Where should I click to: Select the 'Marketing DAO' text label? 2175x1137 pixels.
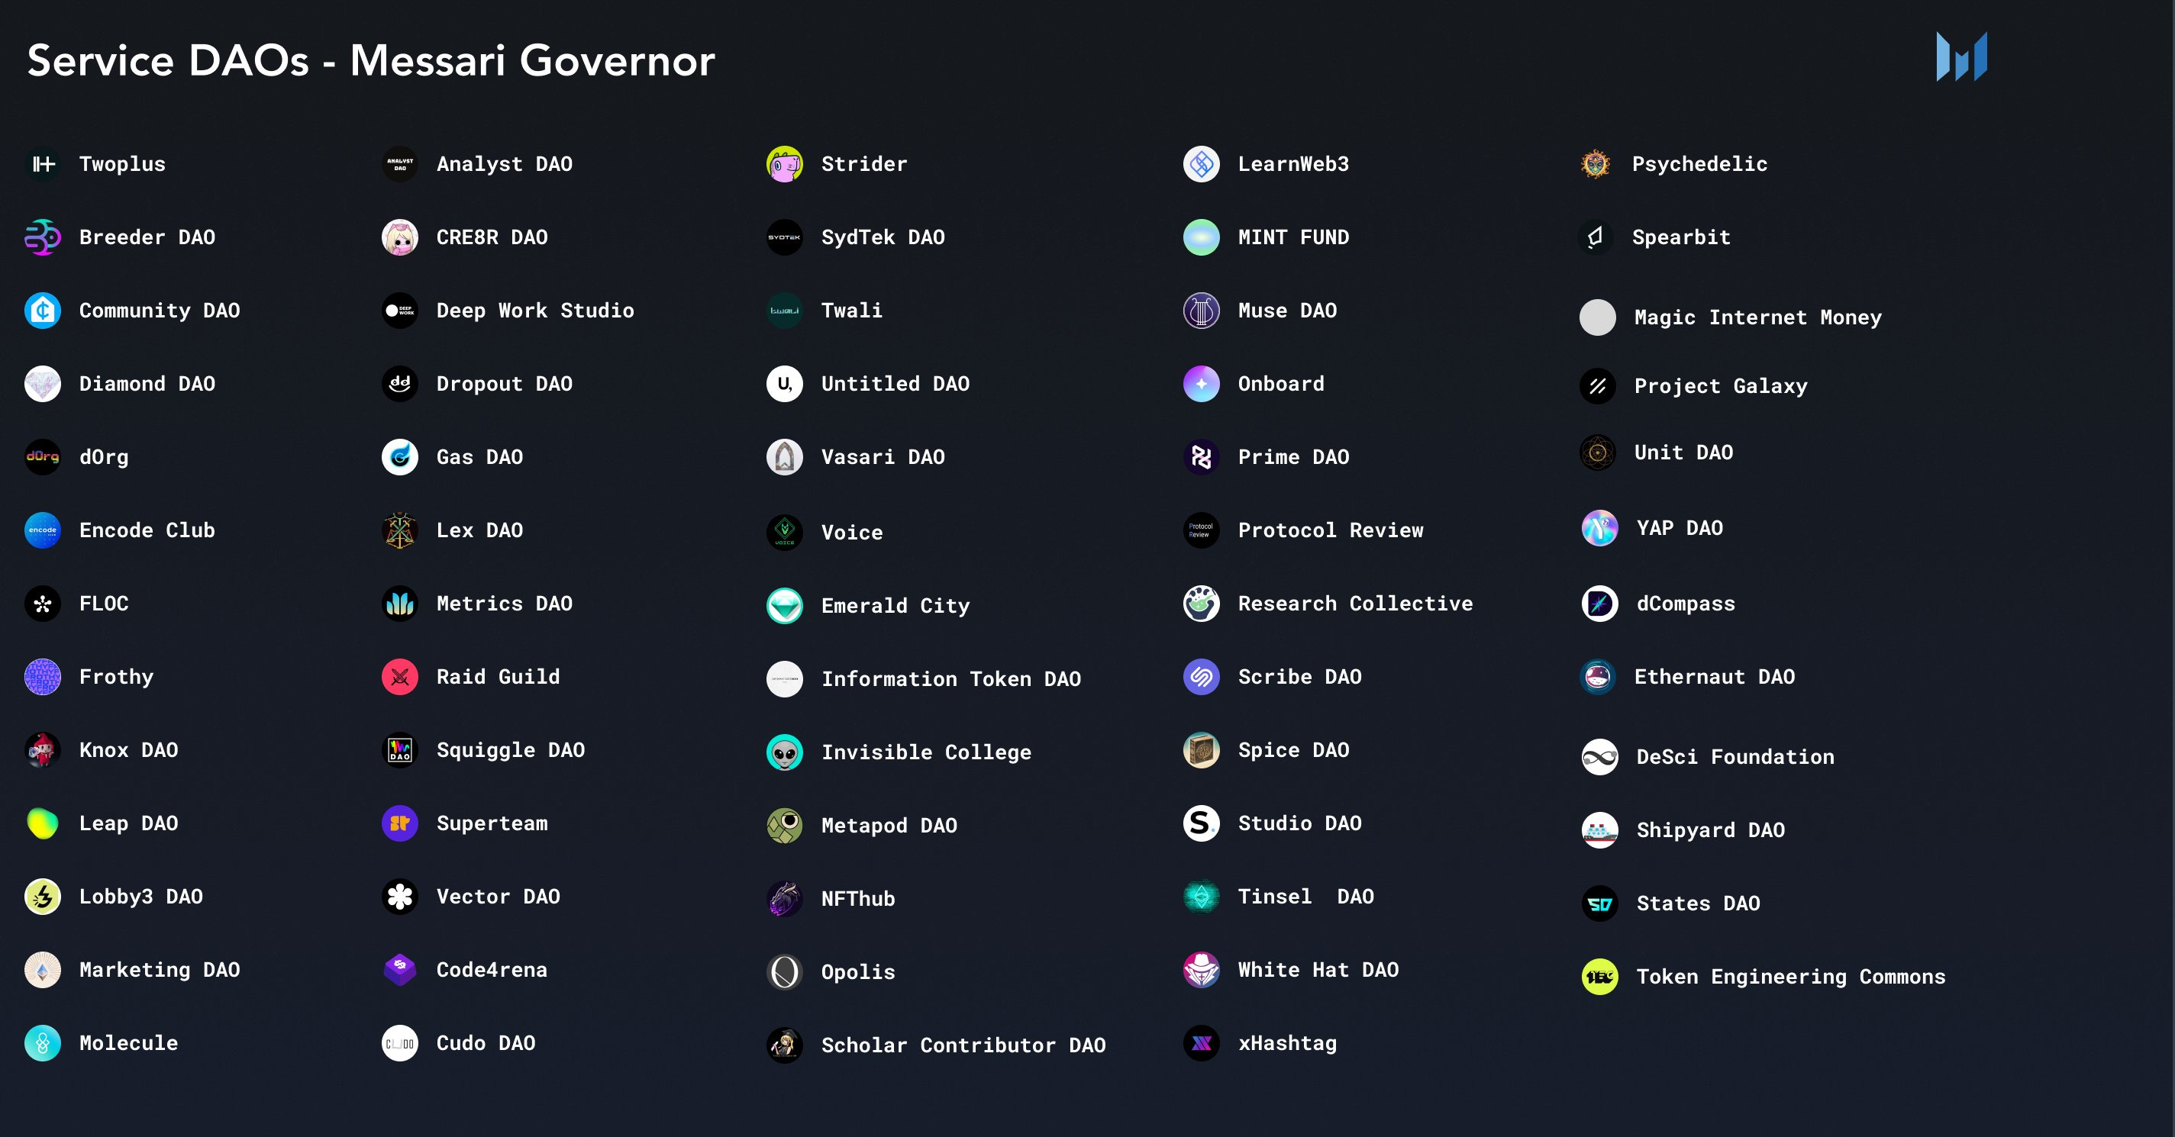click(160, 970)
